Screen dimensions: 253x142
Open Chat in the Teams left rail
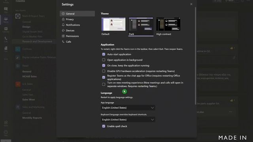pos(6,9)
